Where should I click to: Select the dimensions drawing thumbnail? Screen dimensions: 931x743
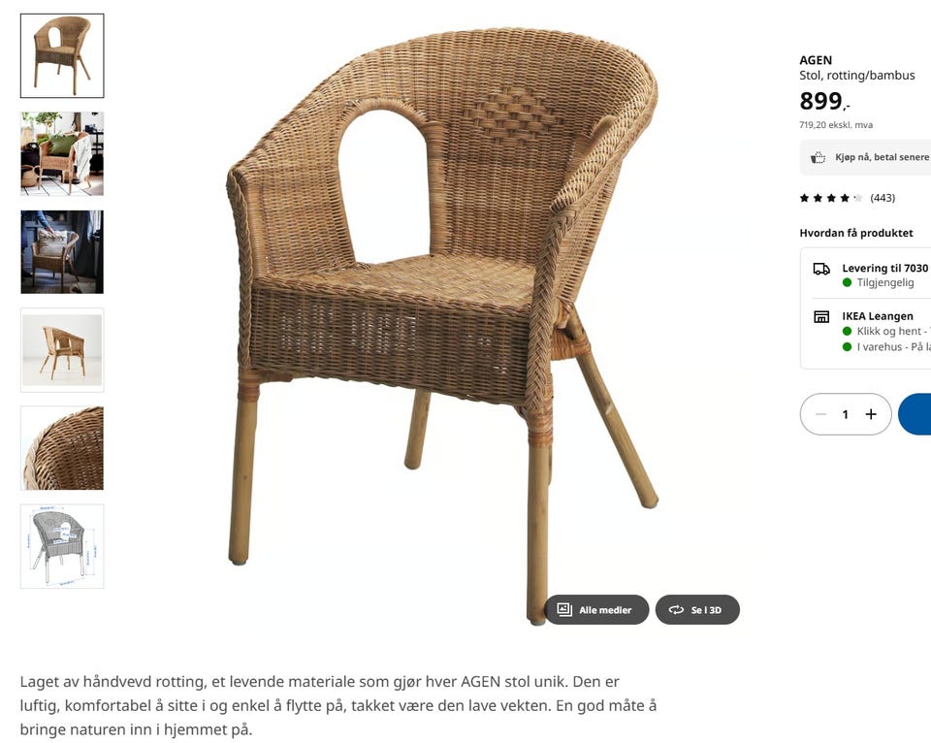click(x=62, y=546)
